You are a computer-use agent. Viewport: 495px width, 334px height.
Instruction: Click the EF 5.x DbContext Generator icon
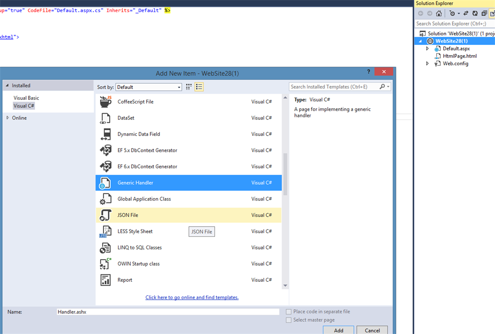click(105, 150)
